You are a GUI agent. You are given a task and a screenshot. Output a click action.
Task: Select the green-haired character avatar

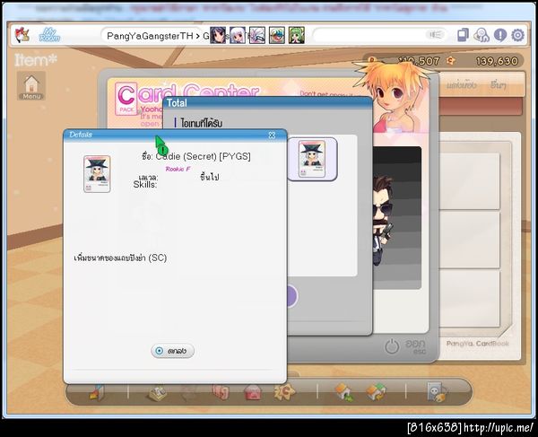coord(296,35)
